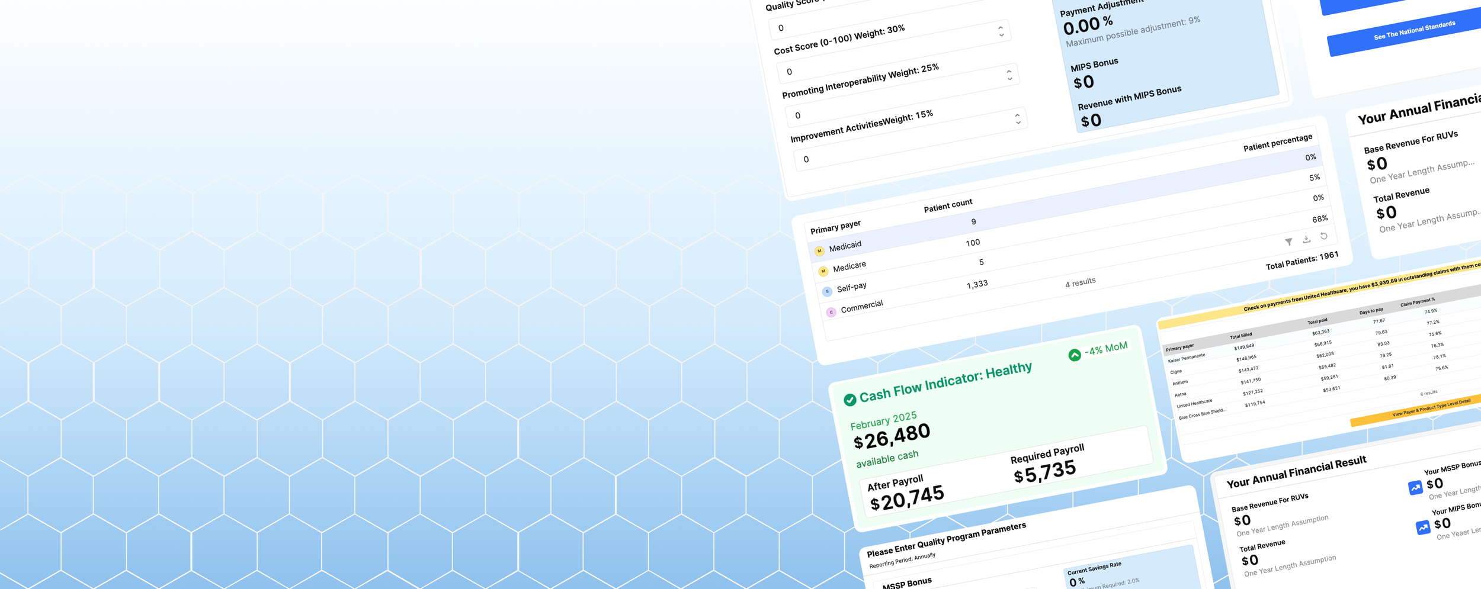Click the $26,480 available cash amount
This screenshot has width=1481, height=589.
[892, 437]
